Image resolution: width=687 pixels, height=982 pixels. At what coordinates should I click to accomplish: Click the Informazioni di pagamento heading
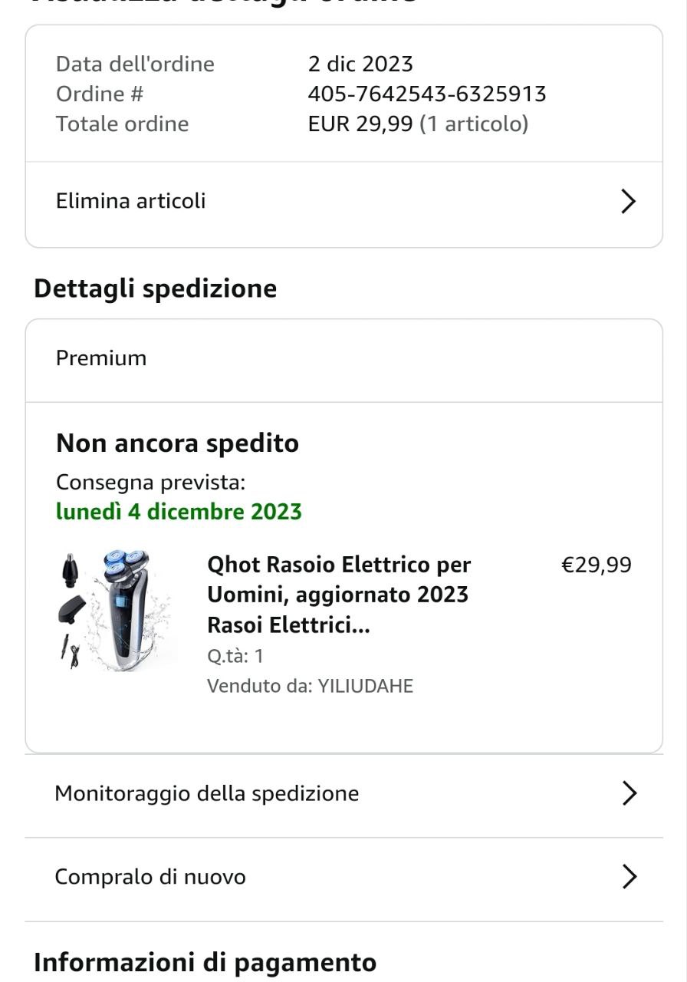(x=205, y=962)
